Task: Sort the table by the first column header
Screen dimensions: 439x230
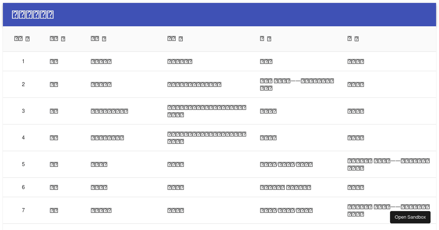Action: 22,39
